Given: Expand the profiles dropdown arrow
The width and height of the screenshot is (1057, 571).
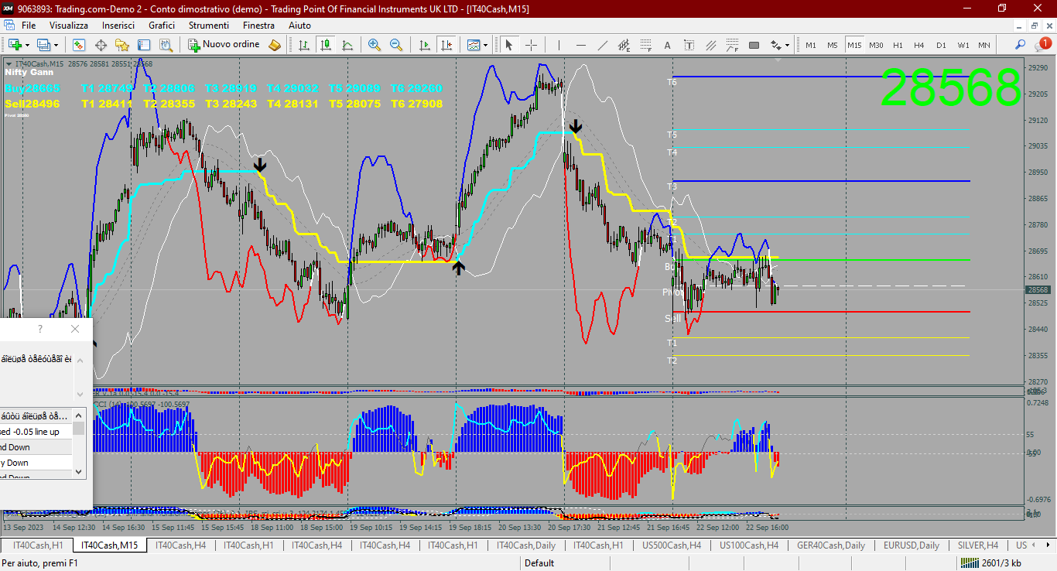Looking at the screenshot, I should pos(56,45).
